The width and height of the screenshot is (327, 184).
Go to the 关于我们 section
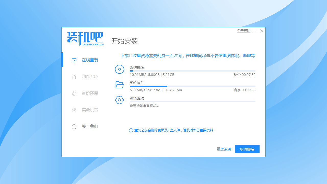(x=90, y=126)
